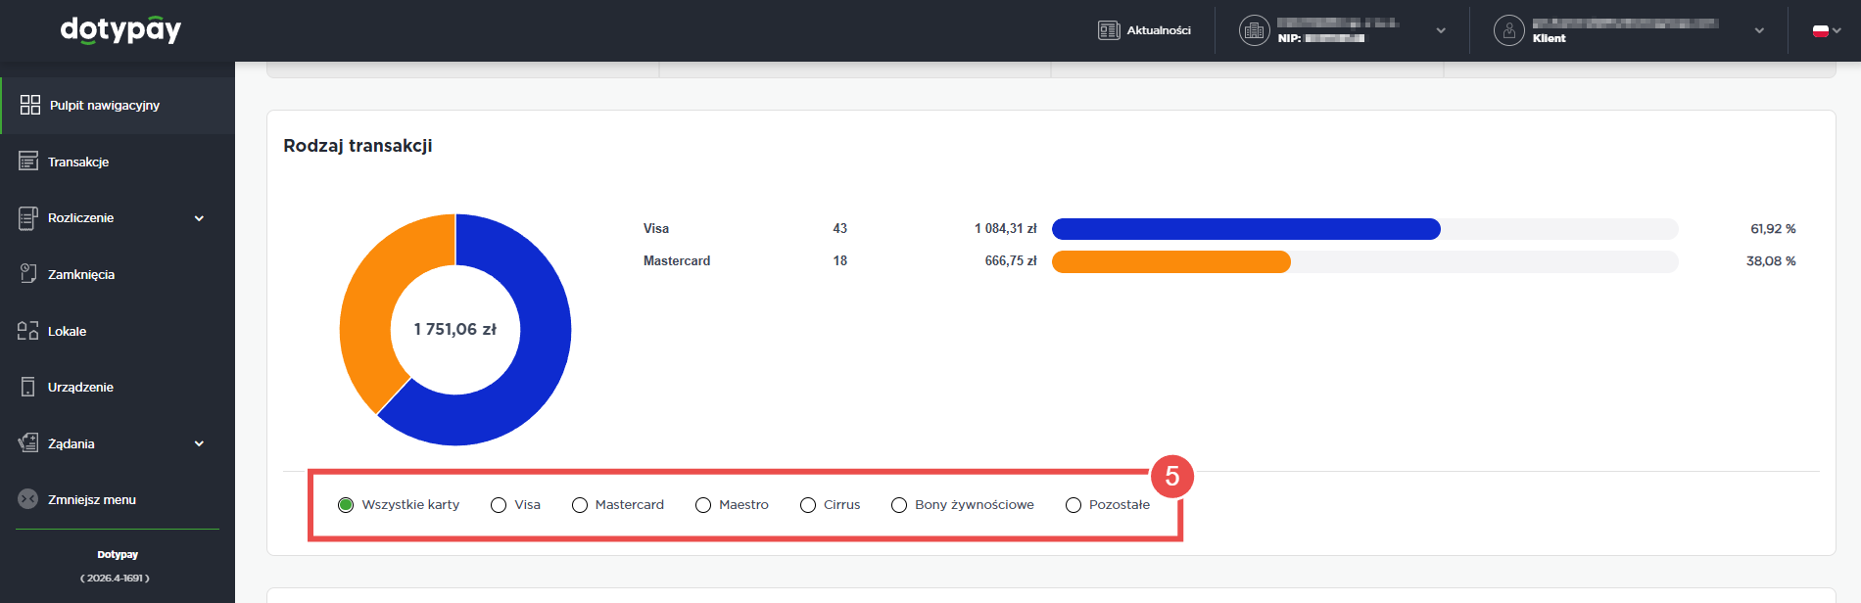1861x603 pixels.
Task: Expand the Żądania submenu chevron
Action: [x=199, y=443]
